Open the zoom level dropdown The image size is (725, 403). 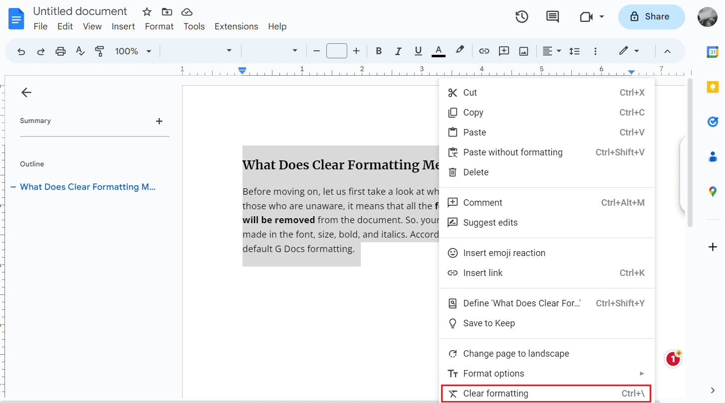pyautogui.click(x=132, y=50)
